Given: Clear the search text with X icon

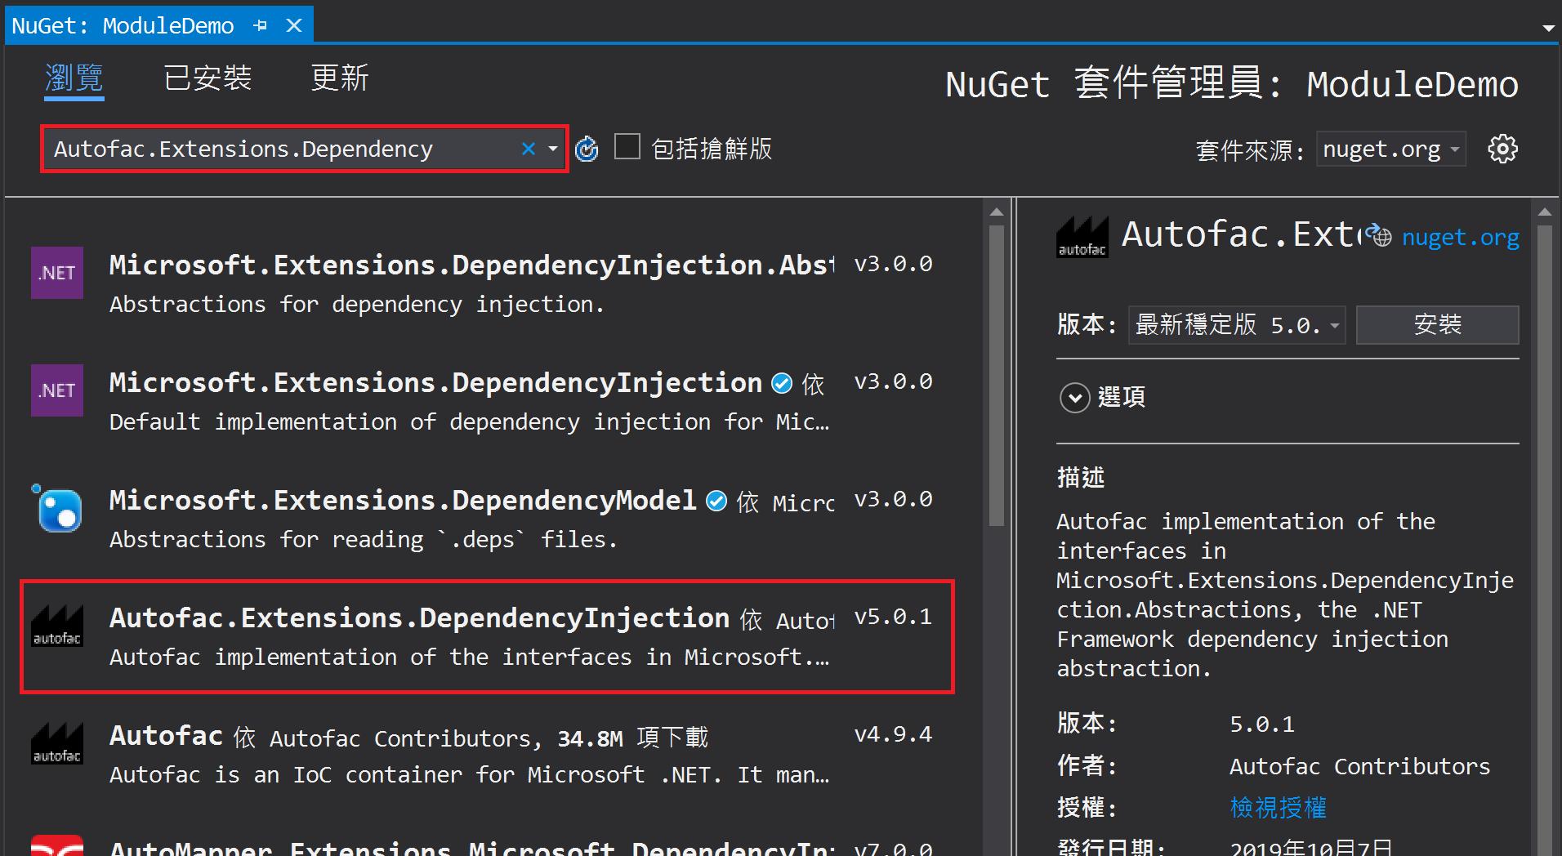Looking at the screenshot, I should [x=529, y=149].
